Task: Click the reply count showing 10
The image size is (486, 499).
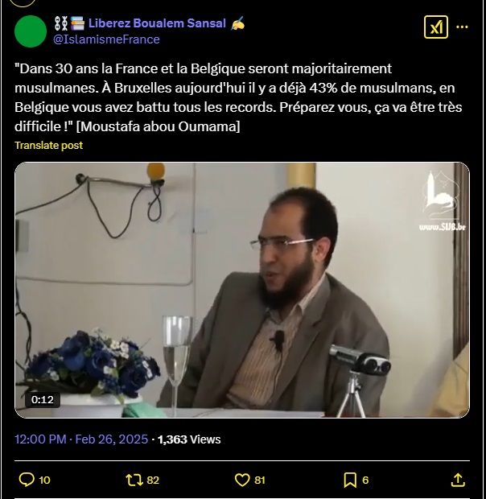Action: click(44, 480)
